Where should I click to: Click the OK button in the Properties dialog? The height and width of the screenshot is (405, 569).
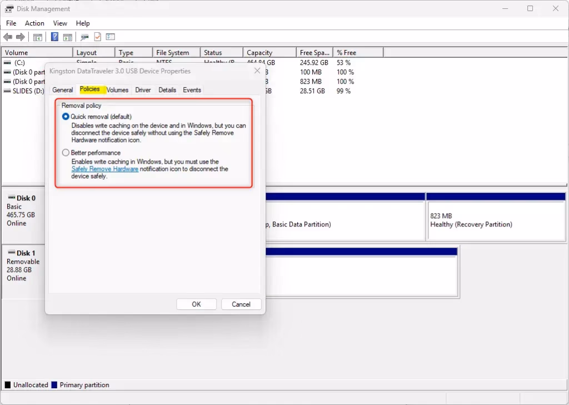coord(196,304)
